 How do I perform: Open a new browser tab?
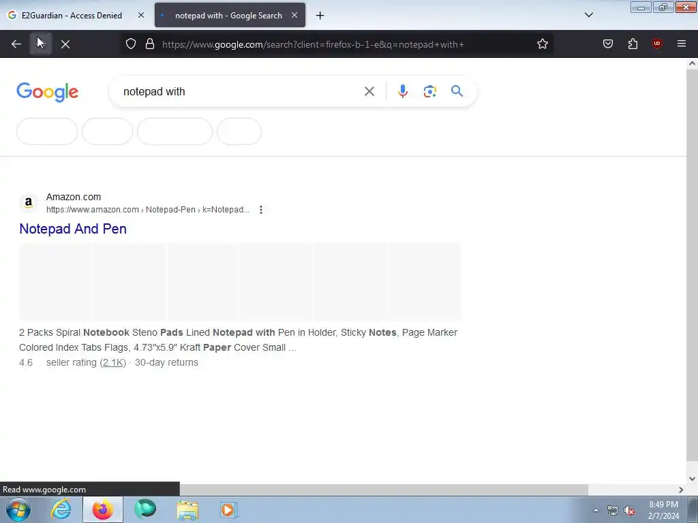(320, 16)
